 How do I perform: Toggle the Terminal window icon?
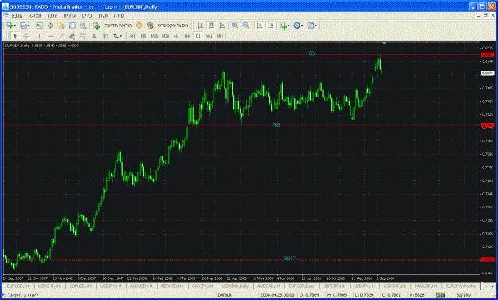click(x=72, y=26)
